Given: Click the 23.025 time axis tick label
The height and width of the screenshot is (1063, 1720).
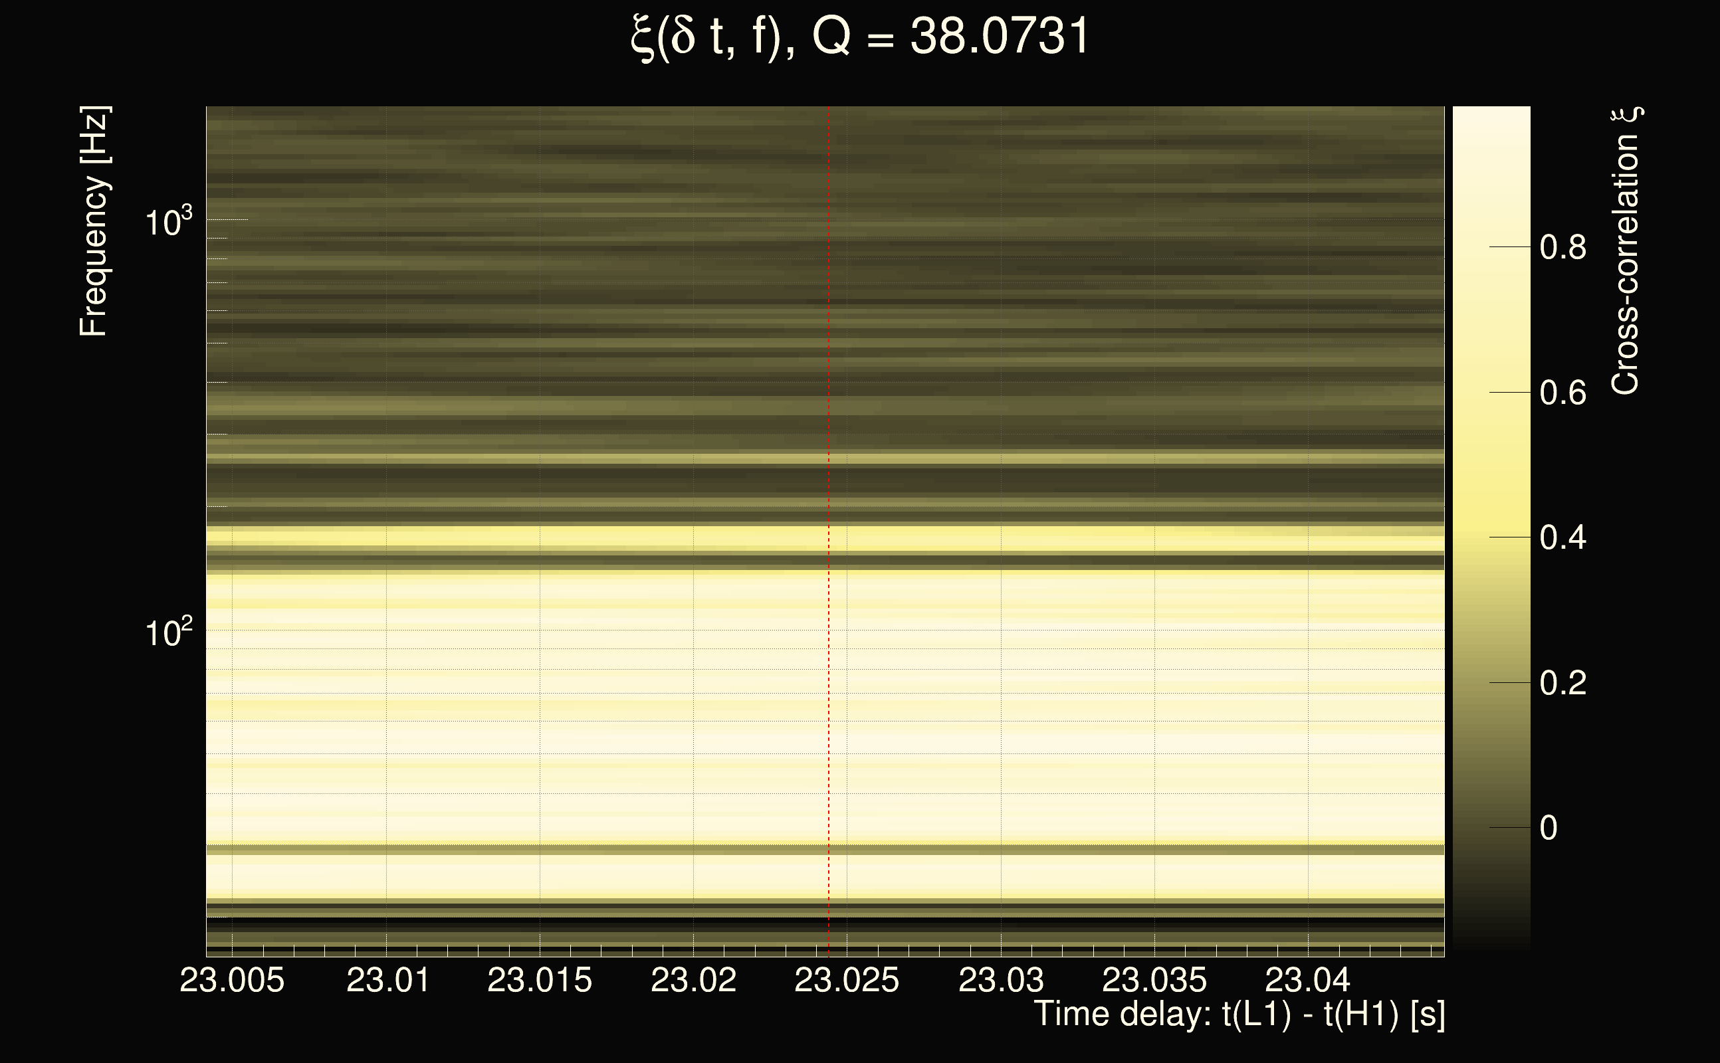Looking at the screenshot, I should coord(847,980).
